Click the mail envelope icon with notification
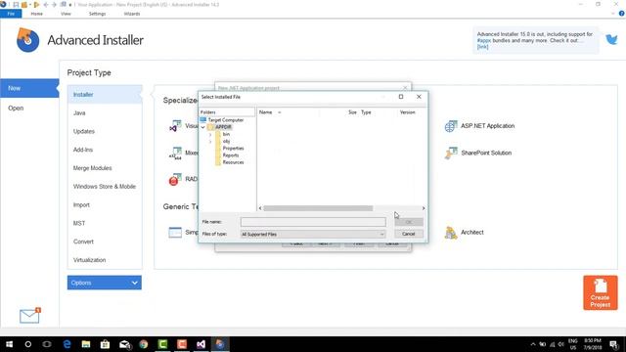 pos(30,315)
